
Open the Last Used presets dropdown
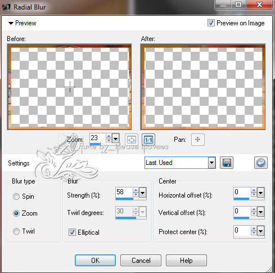coord(211,163)
